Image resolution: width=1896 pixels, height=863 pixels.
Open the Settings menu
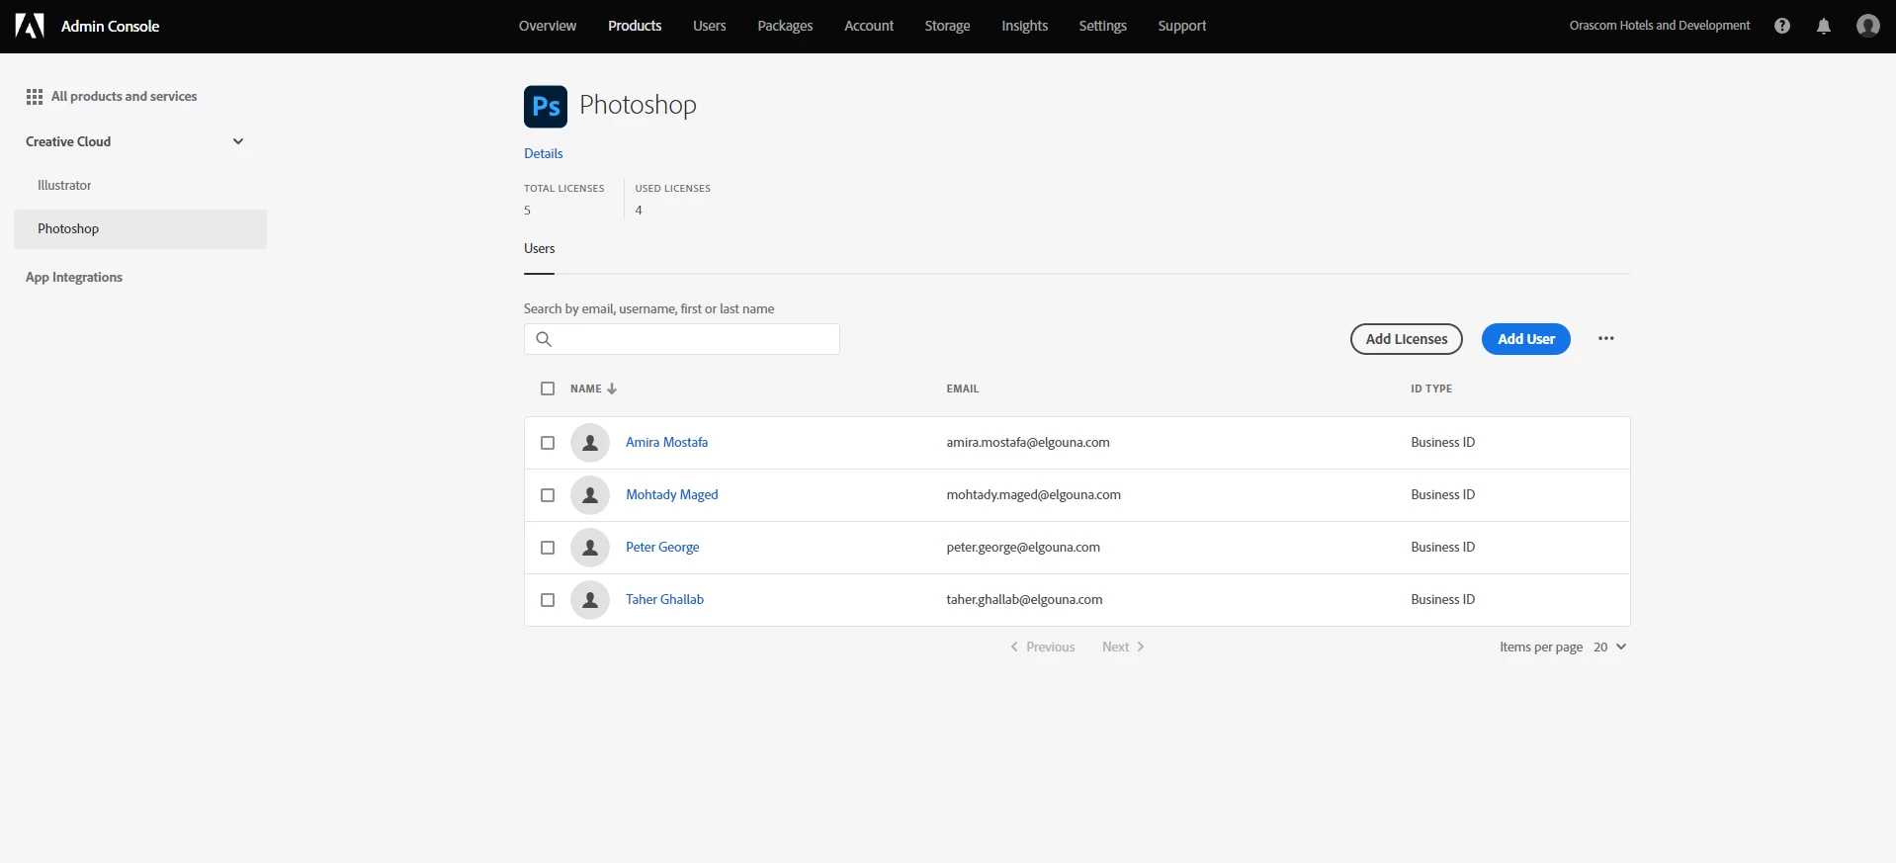tap(1102, 26)
